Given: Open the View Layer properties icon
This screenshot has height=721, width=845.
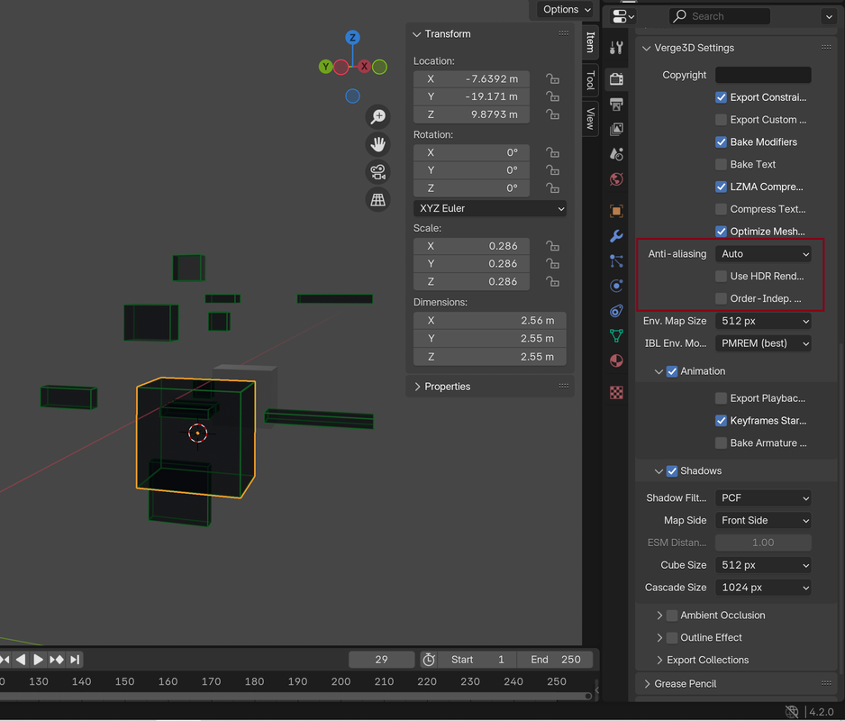Looking at the screenshot, I should point(616,129).
